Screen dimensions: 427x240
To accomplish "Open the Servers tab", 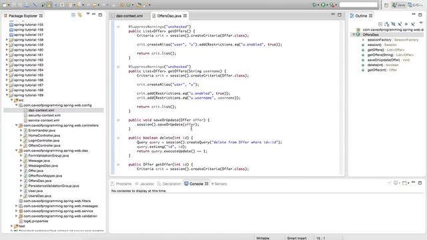I will click(220, 184).
